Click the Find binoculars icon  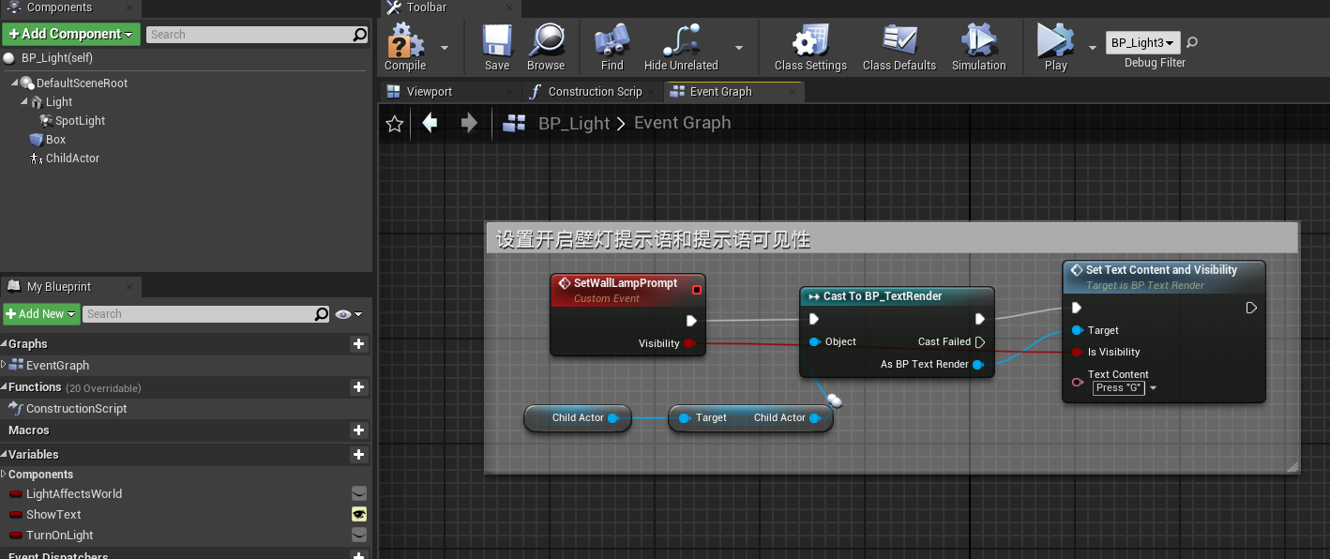pyautogui.click(x=612, y=42)
